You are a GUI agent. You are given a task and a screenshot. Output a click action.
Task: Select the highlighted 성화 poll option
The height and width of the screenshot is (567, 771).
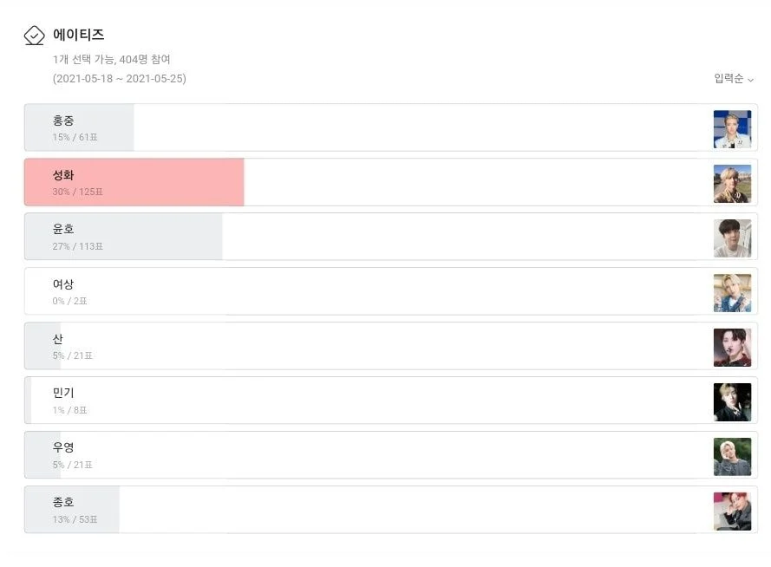point(391,182)
